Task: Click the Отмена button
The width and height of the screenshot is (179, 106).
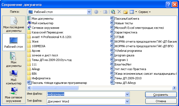Action: [x=161, y=101]
